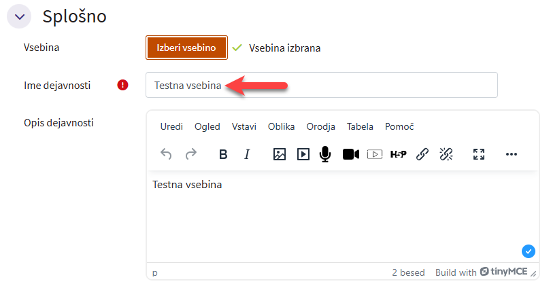Toggle fullscreen mode in the editor

click(479, 154)
